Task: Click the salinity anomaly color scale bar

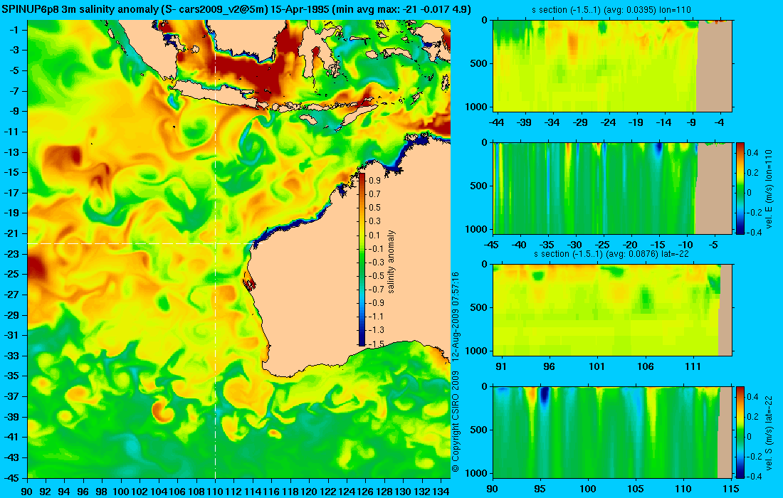Action: click(362, 260)
